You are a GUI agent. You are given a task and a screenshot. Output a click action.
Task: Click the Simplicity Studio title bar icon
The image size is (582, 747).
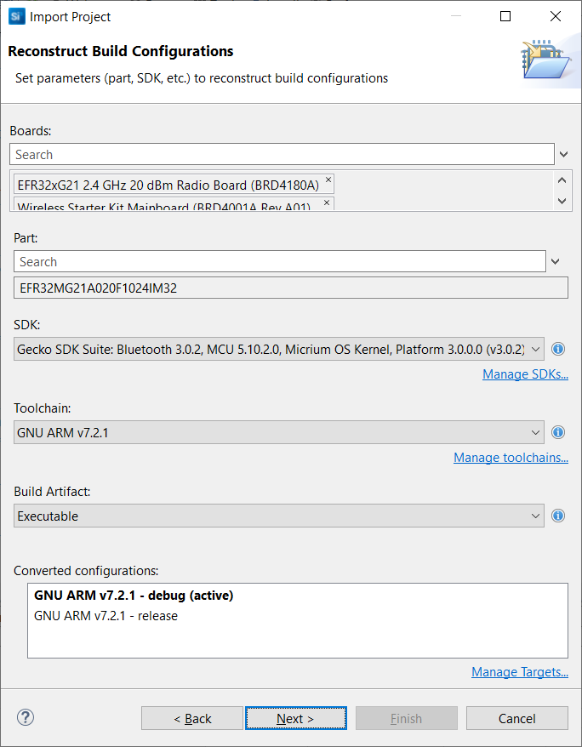coord(15,16)
